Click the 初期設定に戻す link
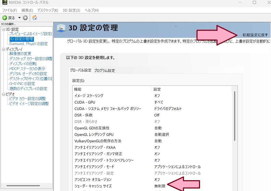Viewport: 271px width, 191px height. click(x=255, y=35)
